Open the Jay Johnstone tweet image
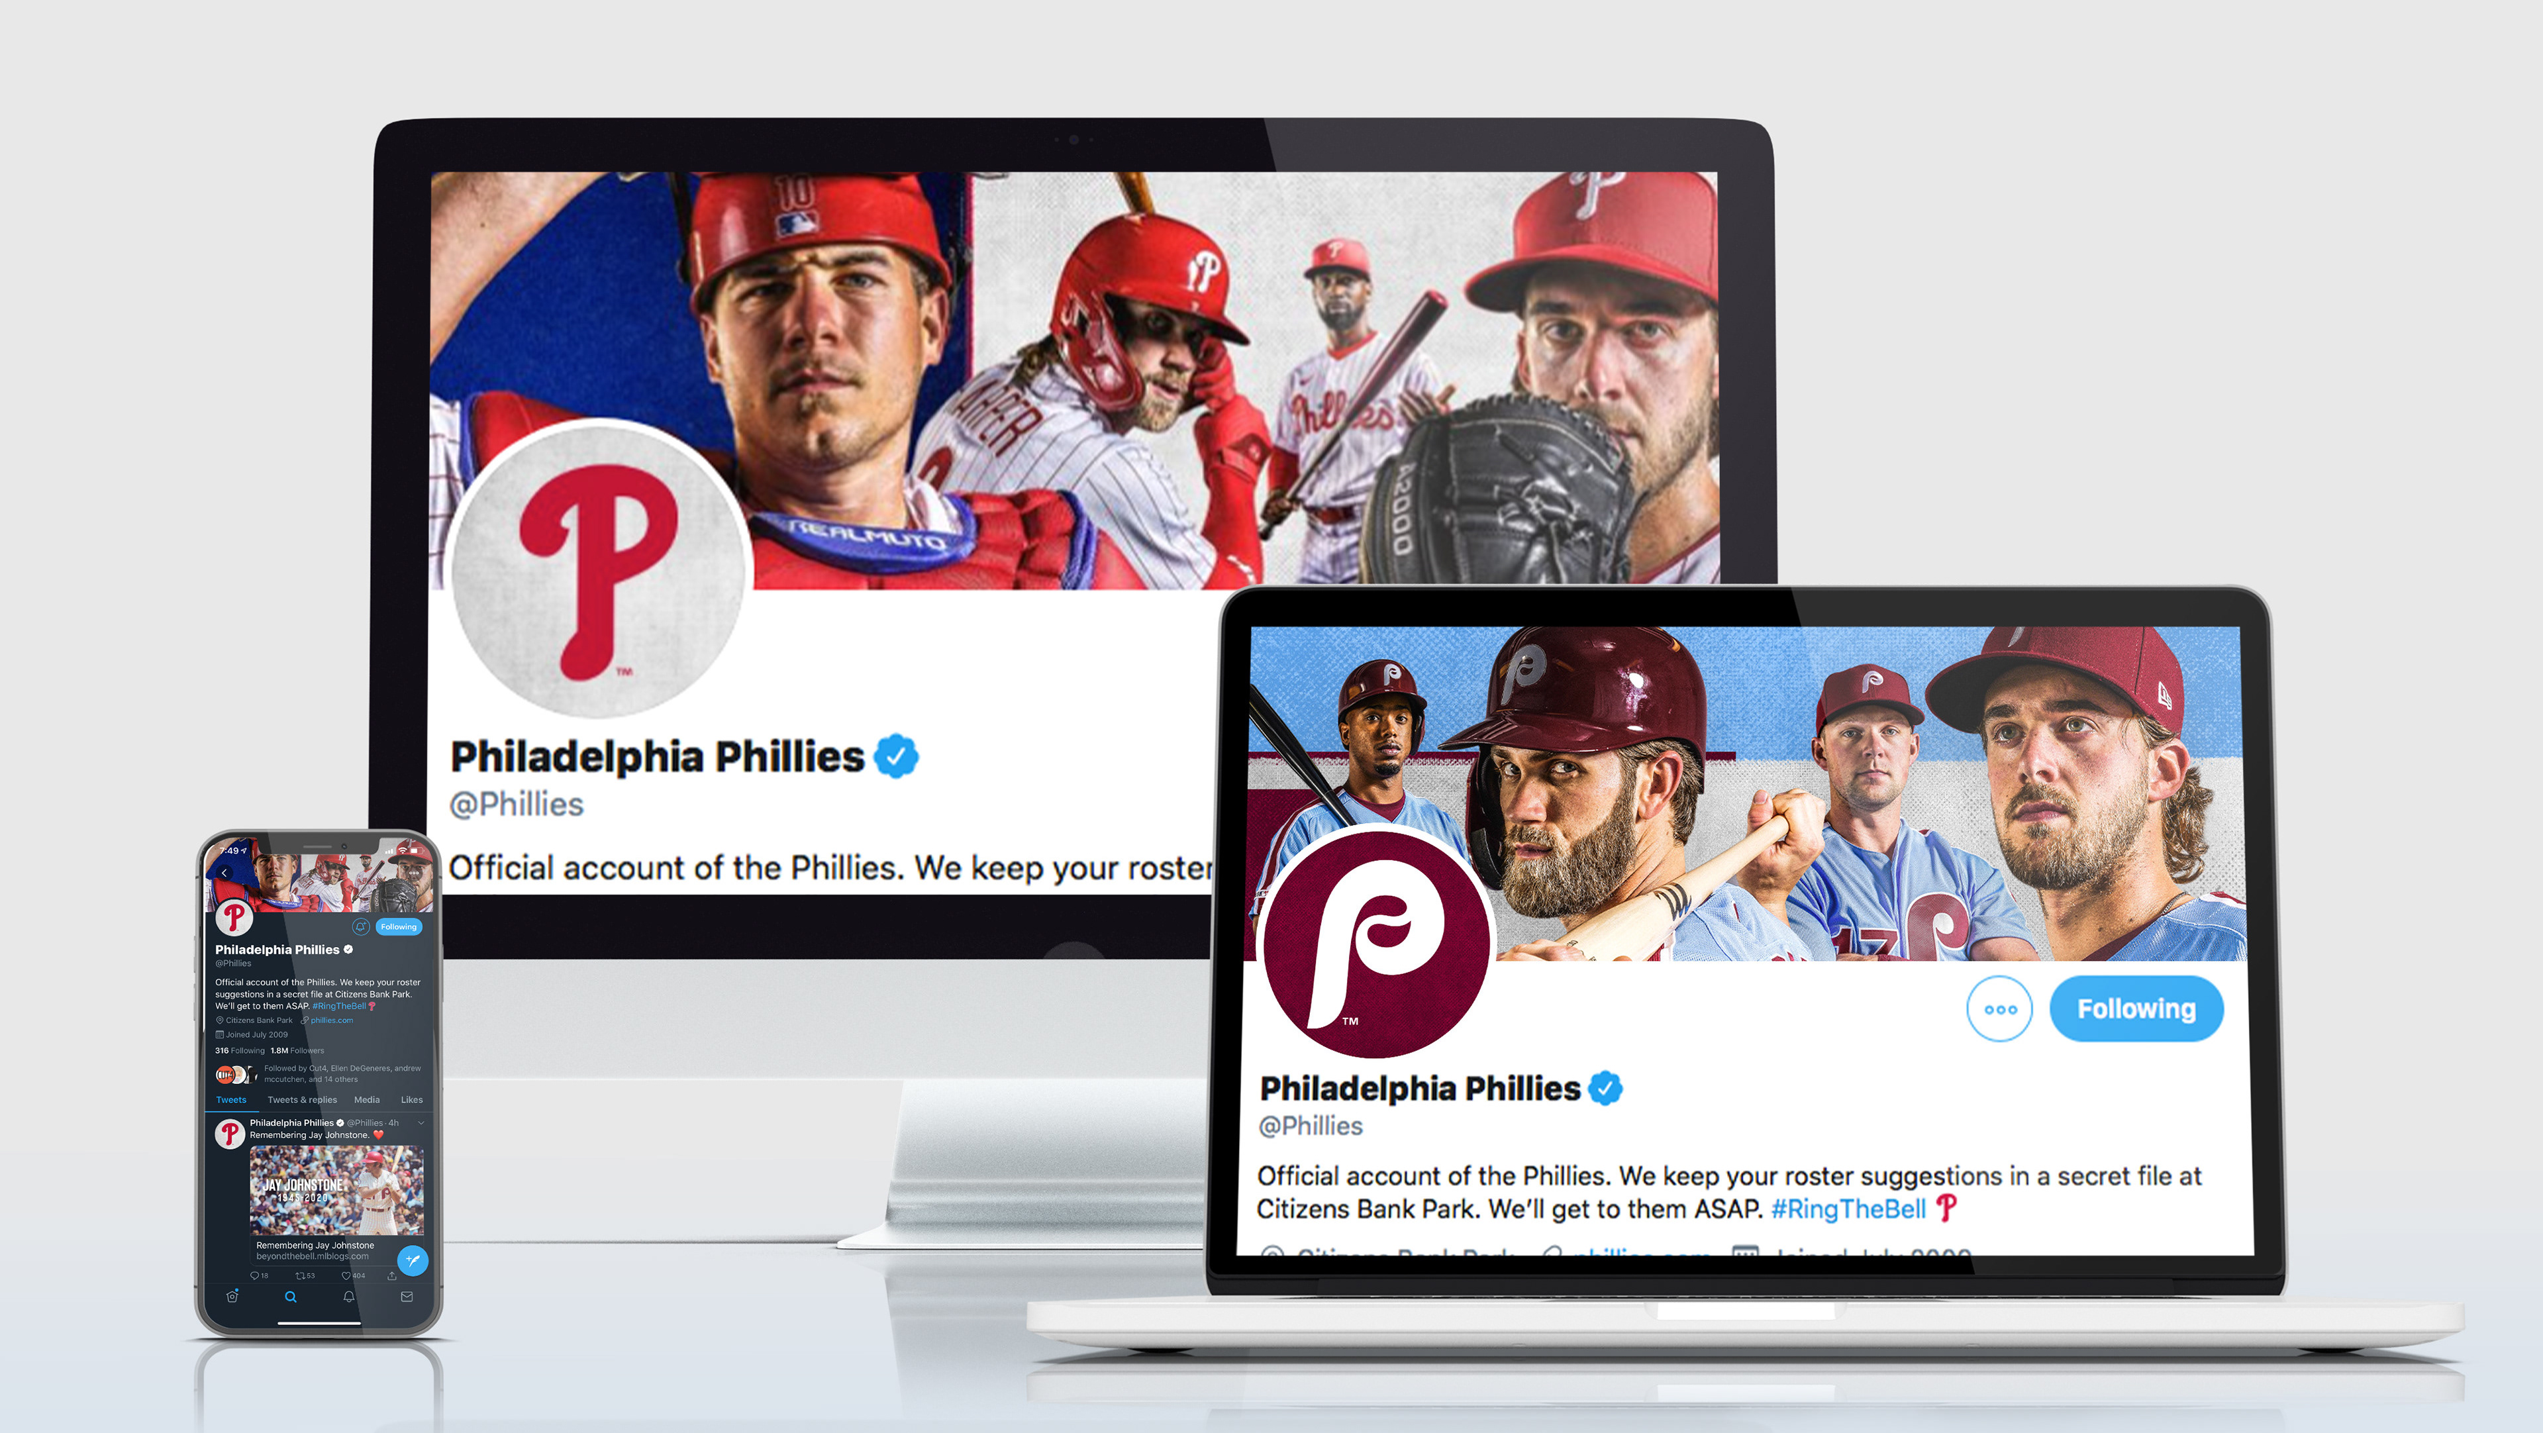Screen dimensions: 2543x1433 pos(336,1190)
